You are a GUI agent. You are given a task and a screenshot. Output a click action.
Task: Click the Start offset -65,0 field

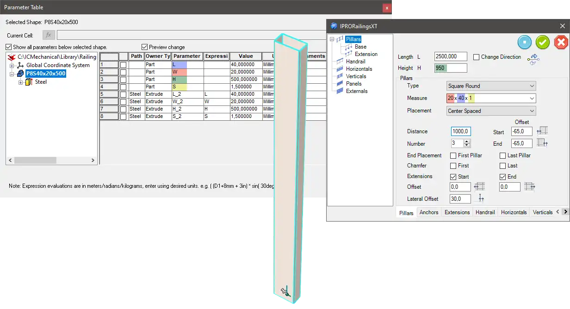tap(522, 131)
